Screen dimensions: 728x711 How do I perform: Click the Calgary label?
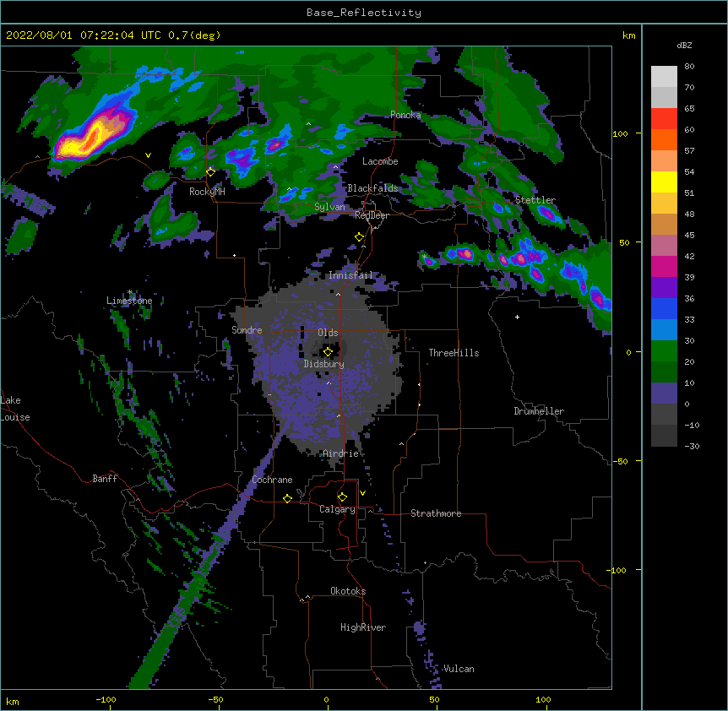click(x=338, y=509)
